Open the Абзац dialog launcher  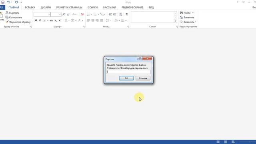tap(128, 27)
